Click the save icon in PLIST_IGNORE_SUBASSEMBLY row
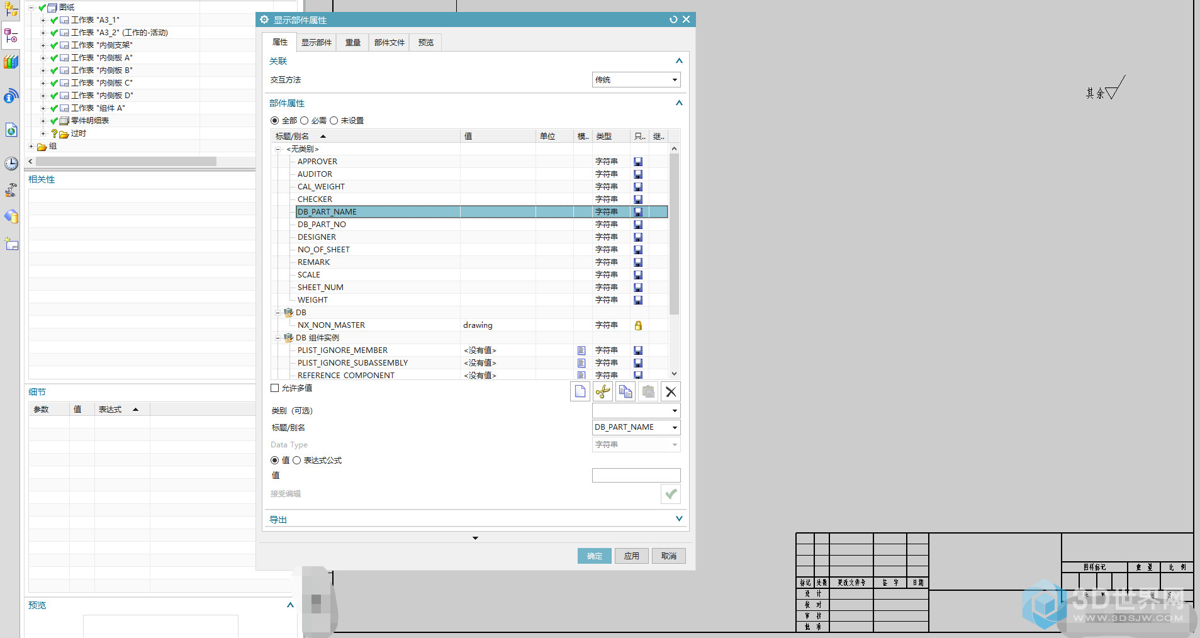1200x638 pixels. (x=638, y=363)
